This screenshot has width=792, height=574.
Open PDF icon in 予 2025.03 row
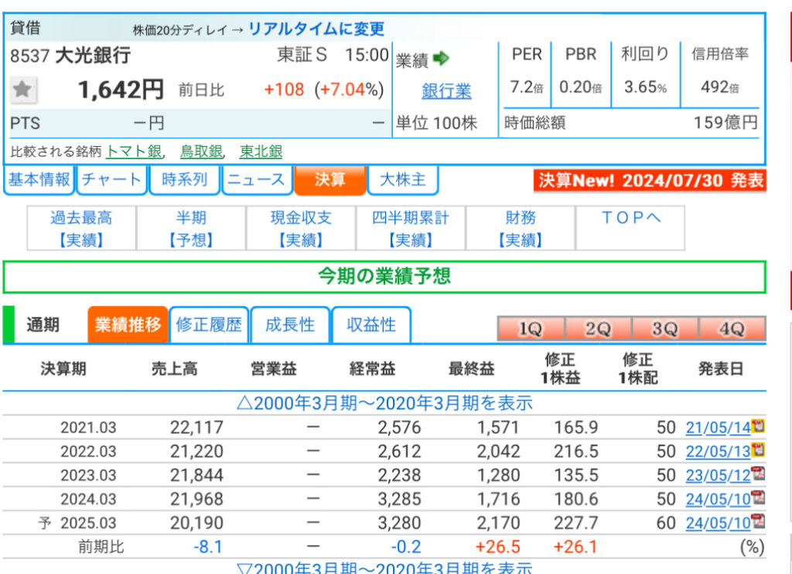[x=758, y=521]
